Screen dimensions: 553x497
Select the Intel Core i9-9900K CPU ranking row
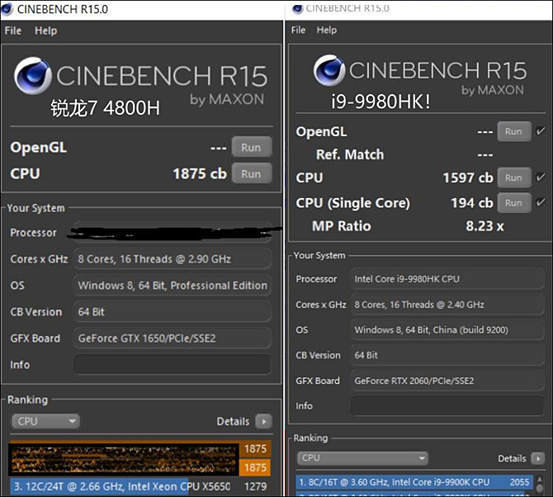coord(414,482)
